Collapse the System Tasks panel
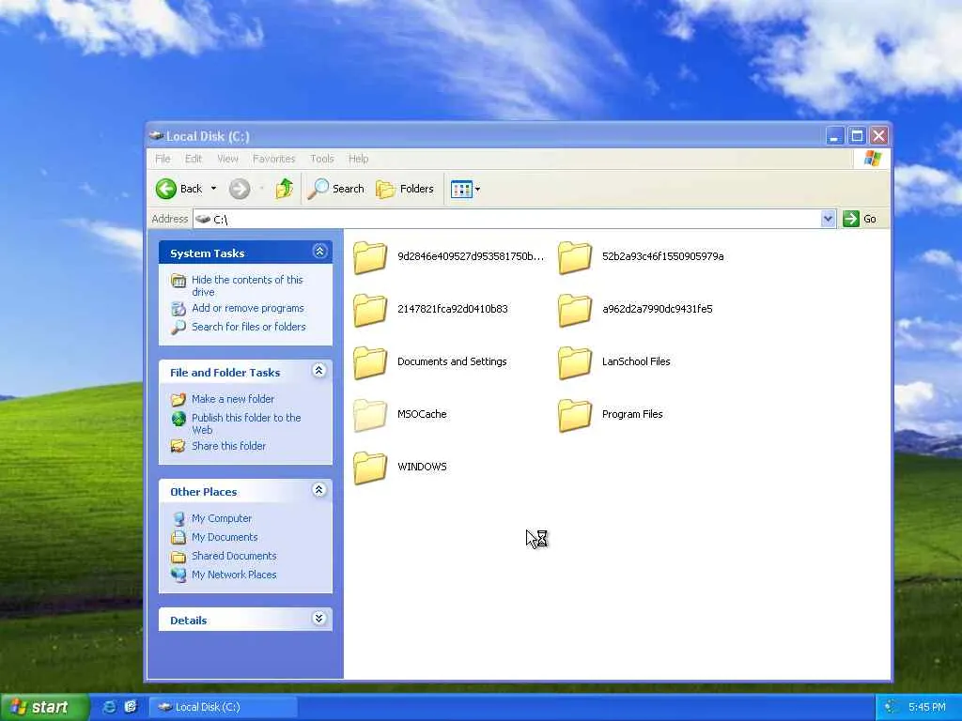This screenshot has height=721, width=962. point(319,252)
